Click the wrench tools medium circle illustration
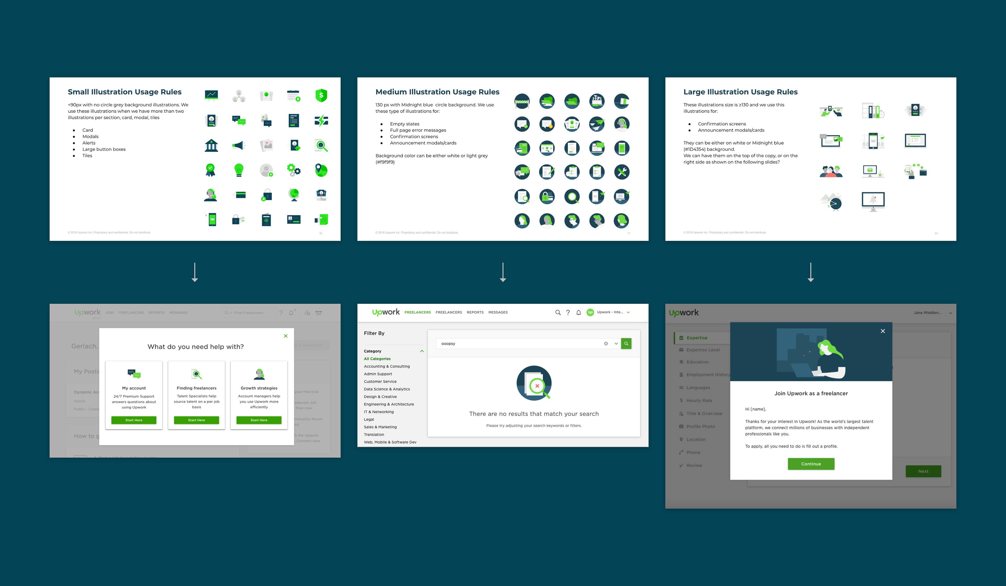This screenshot has height=586, width=1006. click(622, 172)
